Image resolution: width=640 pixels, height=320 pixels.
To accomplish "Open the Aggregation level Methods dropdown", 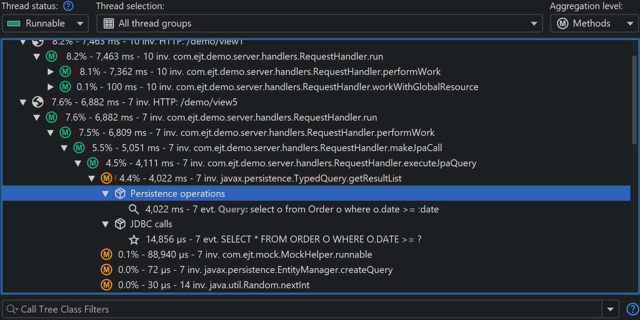I will point(594,24).
